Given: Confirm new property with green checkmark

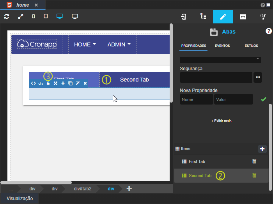Looking at the screenshot, I should 264,99.
